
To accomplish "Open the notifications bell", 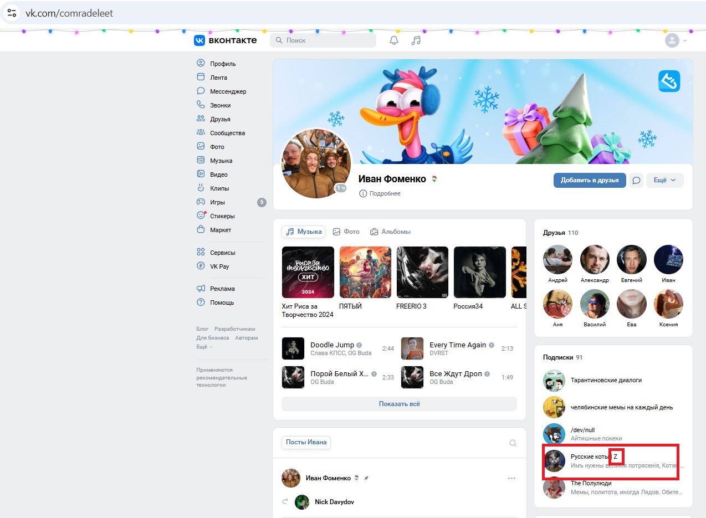I will [x=394, y=40].
